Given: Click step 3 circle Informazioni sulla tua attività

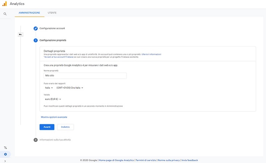Looking at the screenshot, I should click(35, 140).
